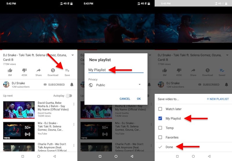Tap Android home circle on right screen
The height and width of the screenshot is (161, 232).
point(193,156)
